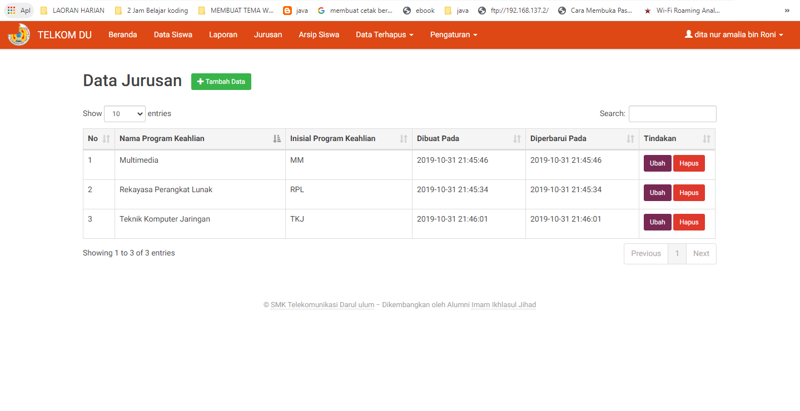This screenshot has width=800, height=411.
Task: Click the Telkom DU school logo
Action: pos(19,34)
